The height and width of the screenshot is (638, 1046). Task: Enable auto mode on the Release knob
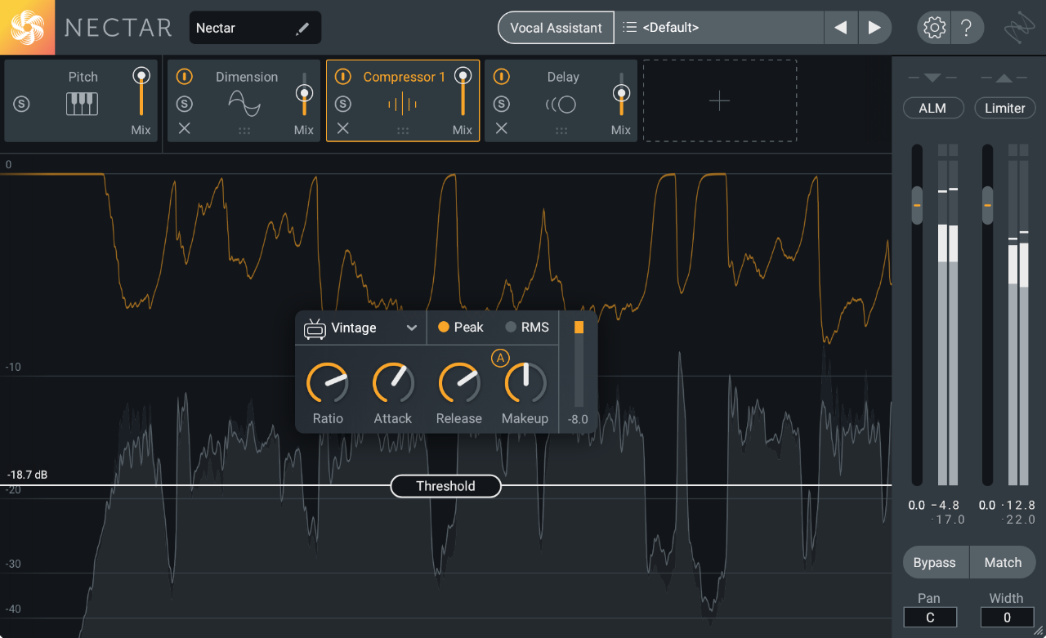500,357
